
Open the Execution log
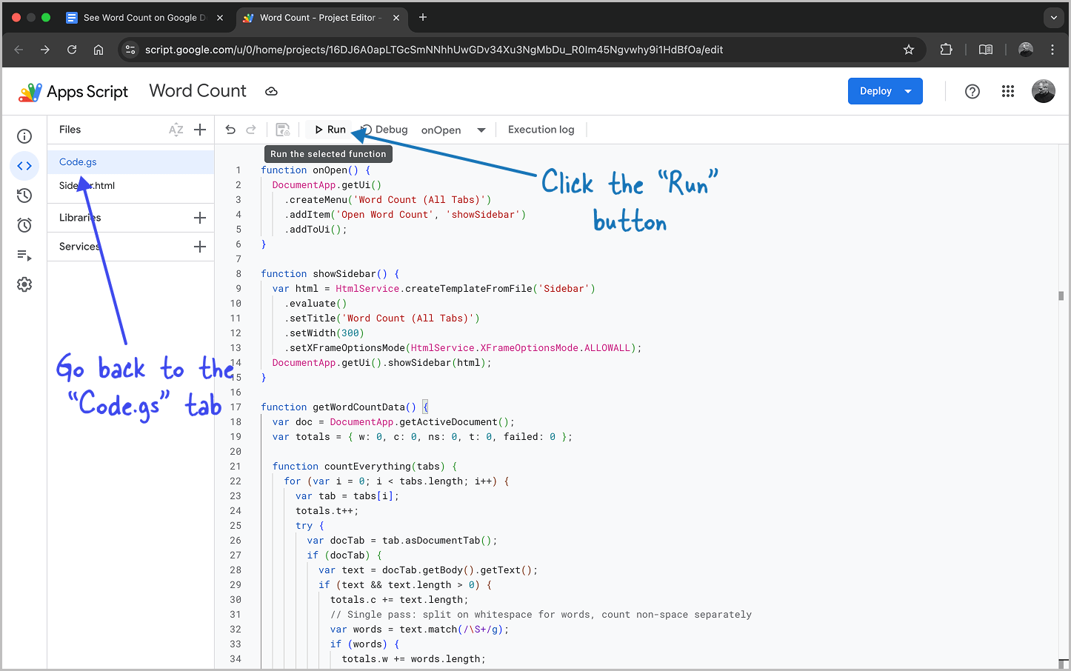coord(541,130)
